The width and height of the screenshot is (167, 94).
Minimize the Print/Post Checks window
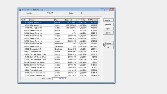(102, 10)
